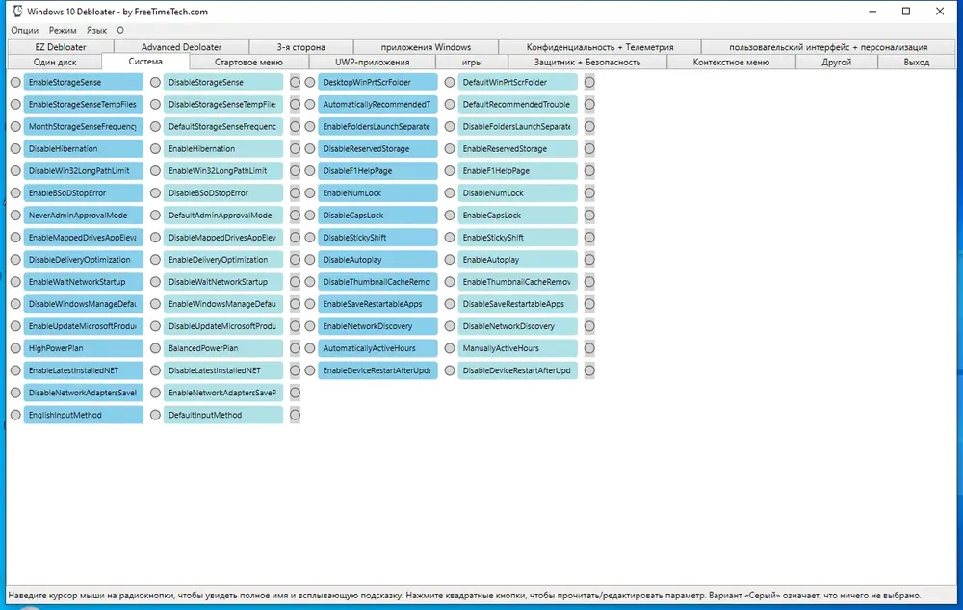The height and width of the screenshot is (610, 963).
Task: Choose the DisableStorageSense option
Action: coord(155,82)
